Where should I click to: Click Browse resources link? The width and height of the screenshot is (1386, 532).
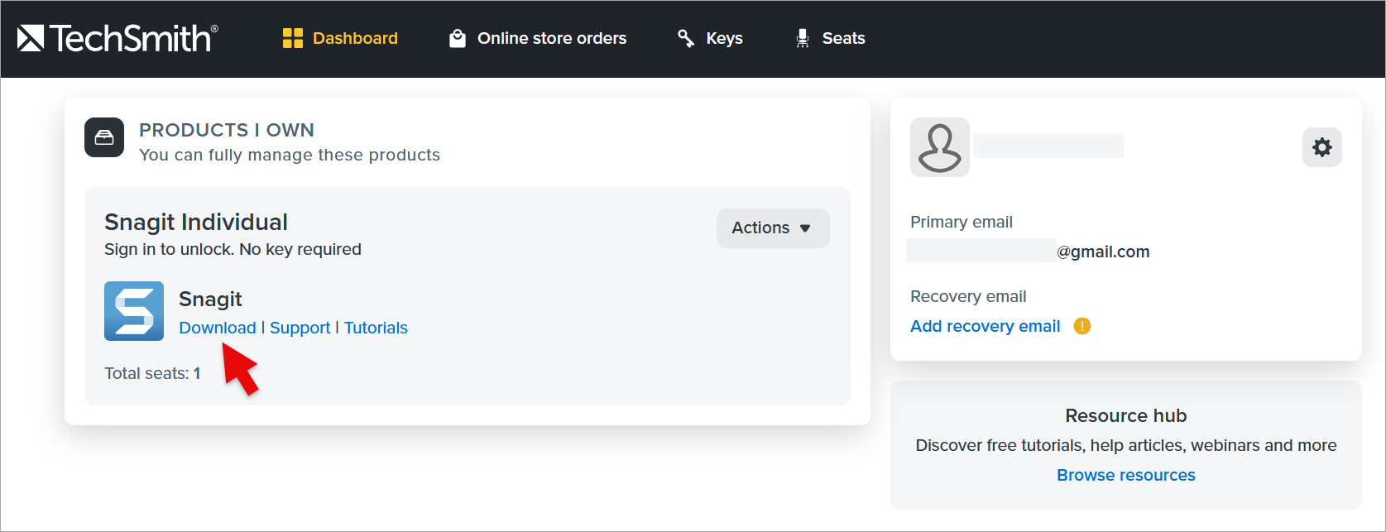1126,475
